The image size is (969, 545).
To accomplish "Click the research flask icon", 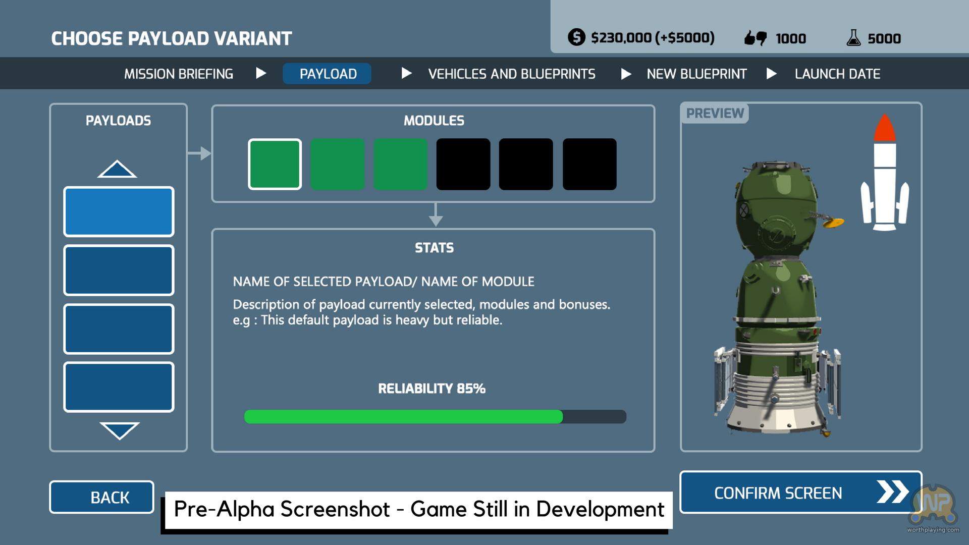I will pos(853,38).
